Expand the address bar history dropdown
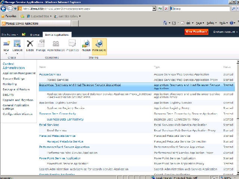 tap(154, 9)
